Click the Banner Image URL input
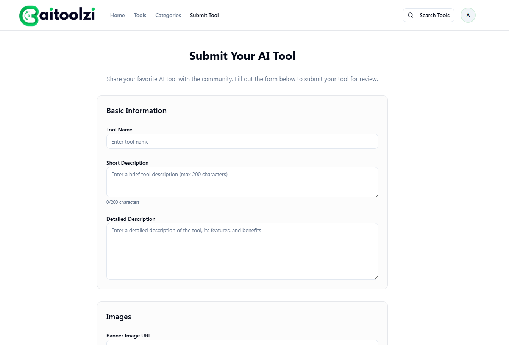The image size is (509, 345). pyautogui.click(x=242, y=343)
